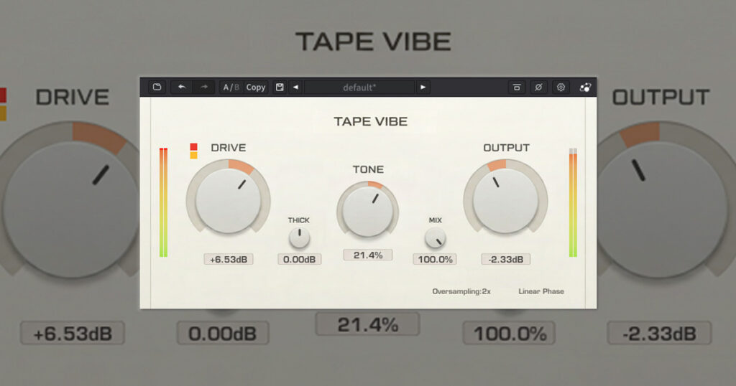Open the default* preset name list
736x386 pixels.
pos(359,87)
